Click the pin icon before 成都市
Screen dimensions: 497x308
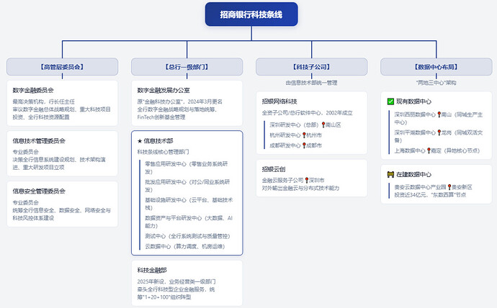click(304, 145)
